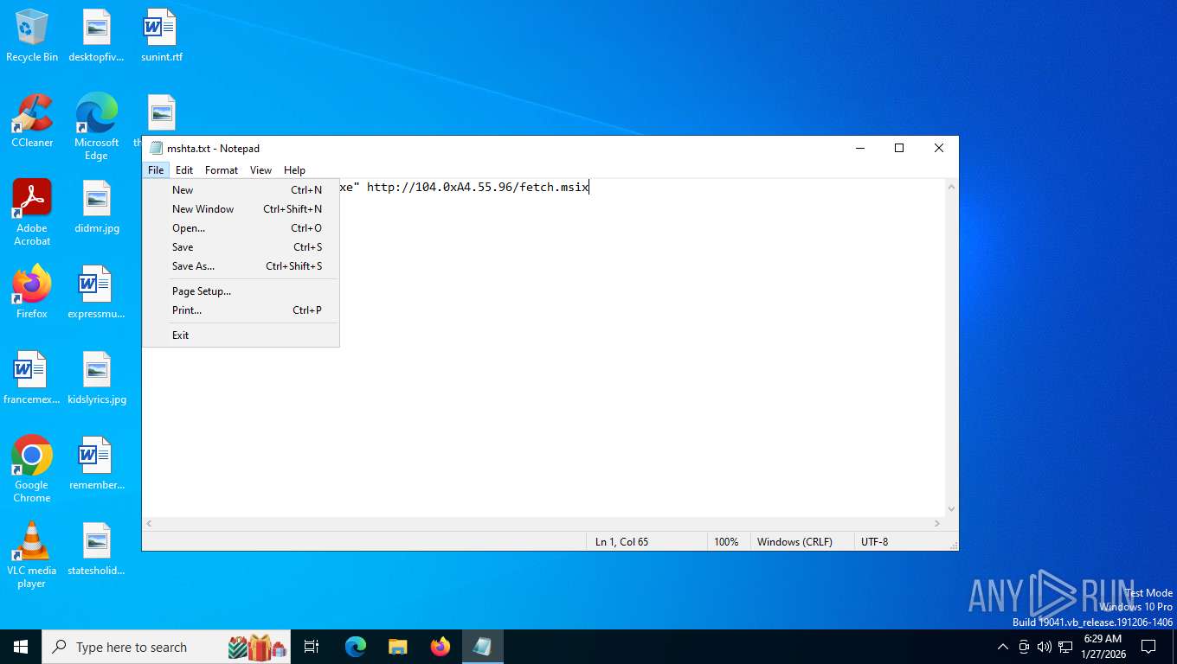Click the horizontal scrollbar right arrow

click(x=937, y=524)
